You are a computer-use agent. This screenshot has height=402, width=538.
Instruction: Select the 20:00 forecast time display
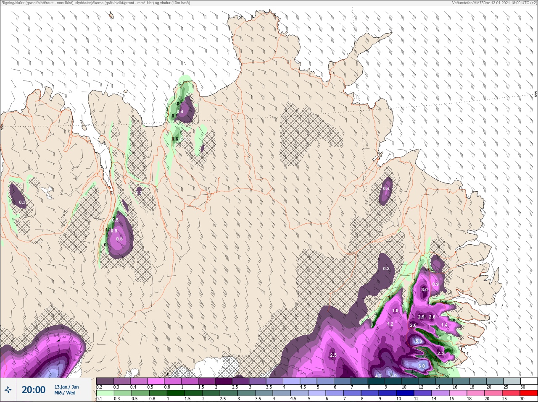coord(34,390)
